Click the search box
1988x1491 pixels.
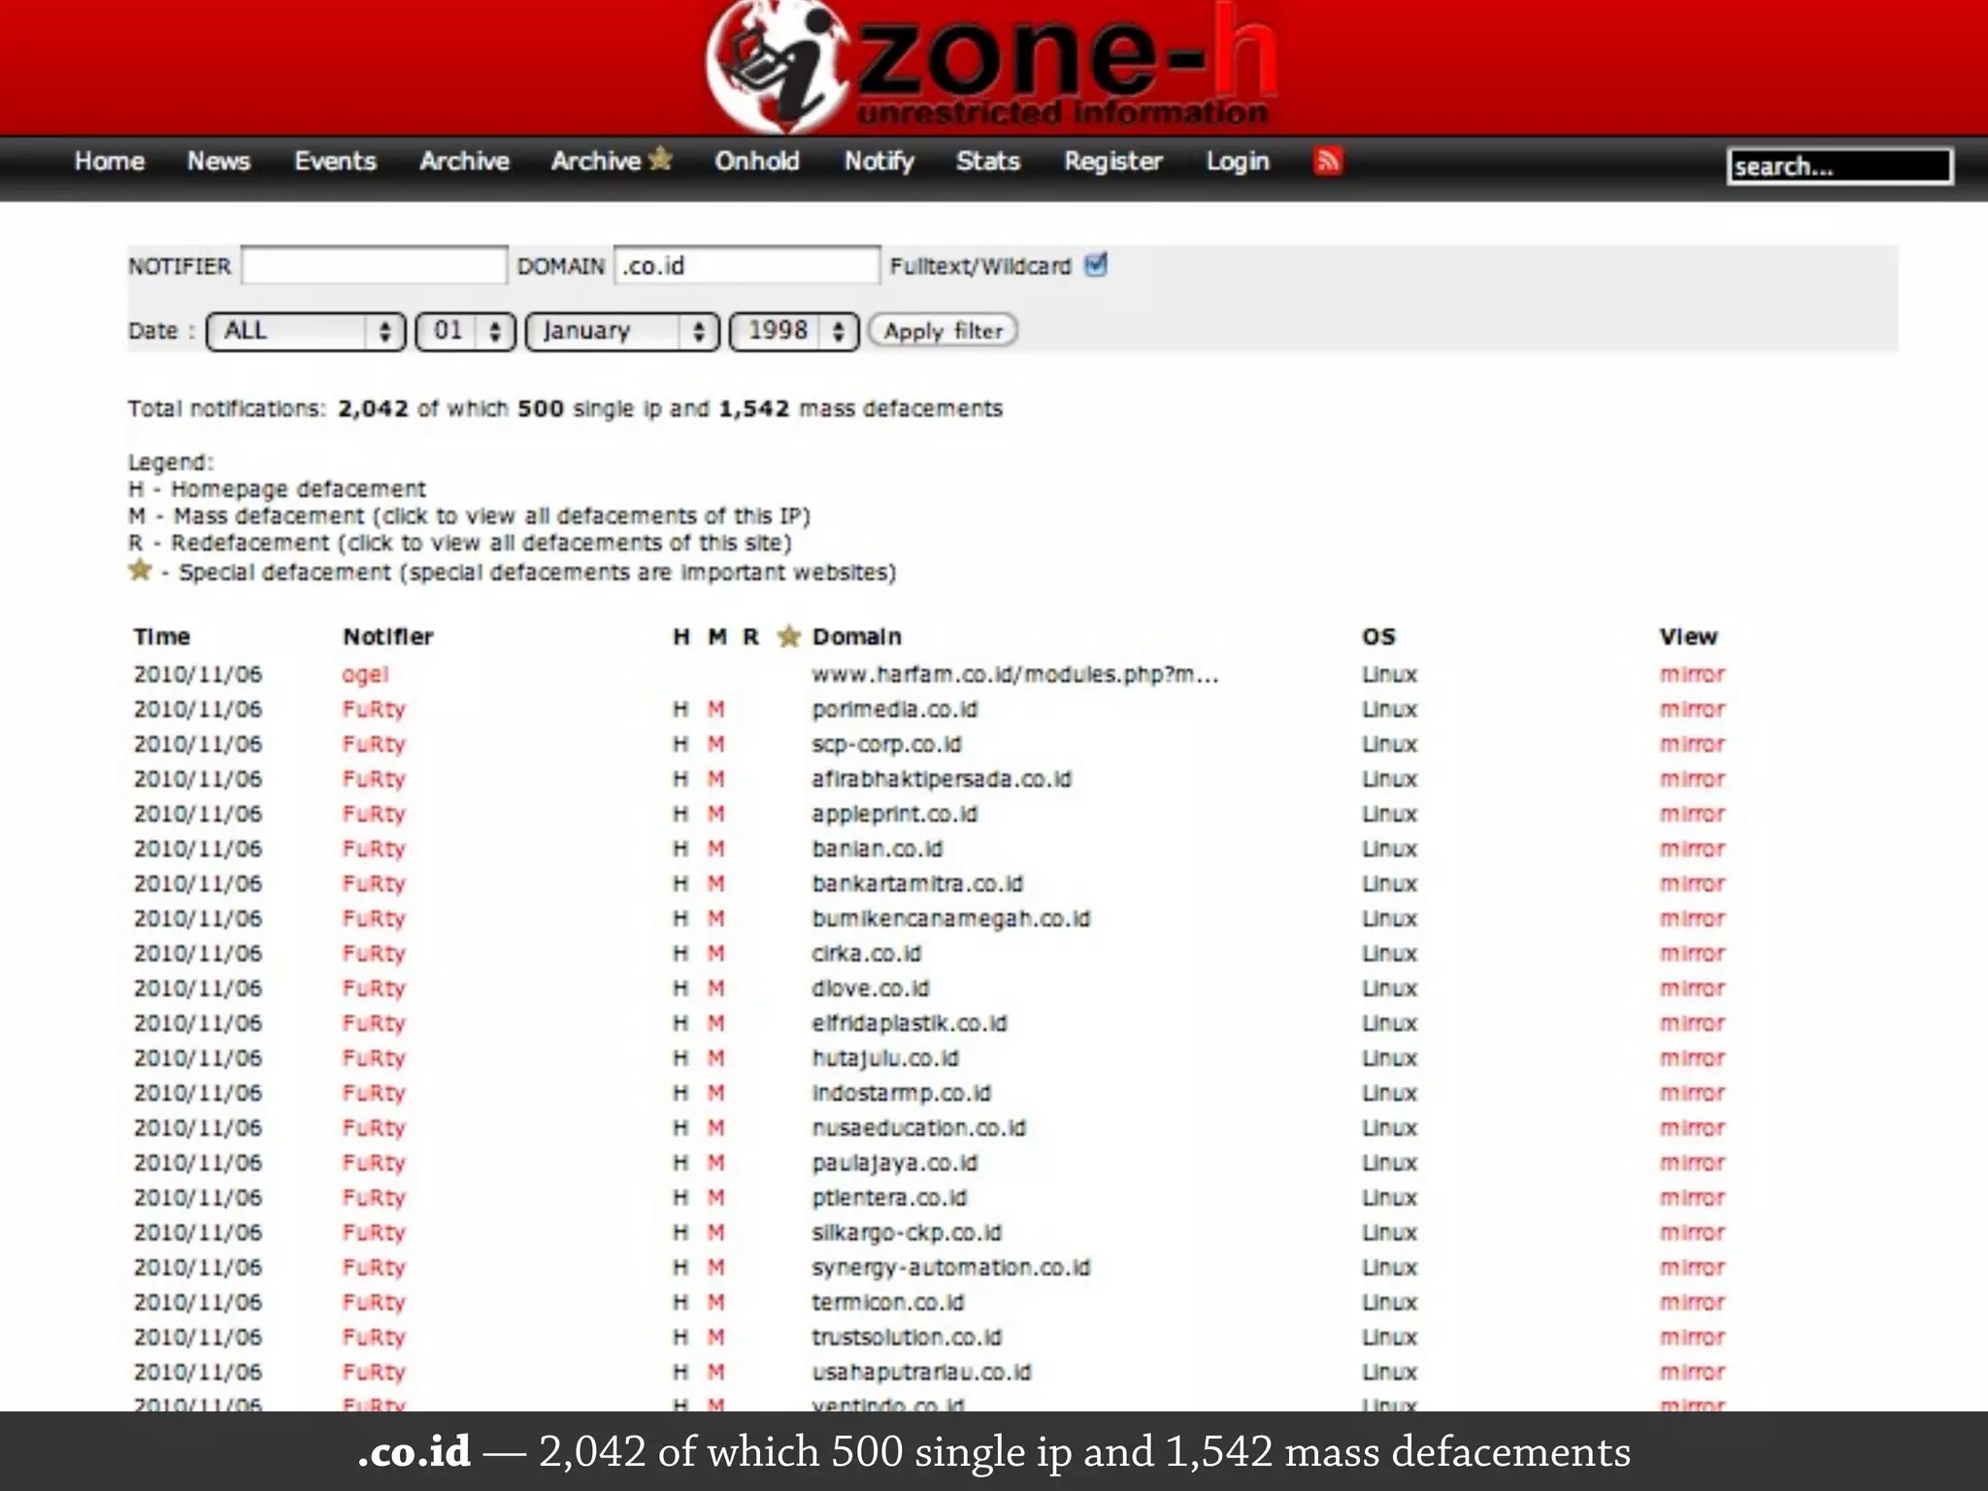(x=1839, y=166)
